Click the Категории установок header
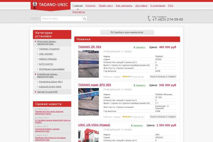The width and height of the screenshot is (213, 142). coord(52,34)
